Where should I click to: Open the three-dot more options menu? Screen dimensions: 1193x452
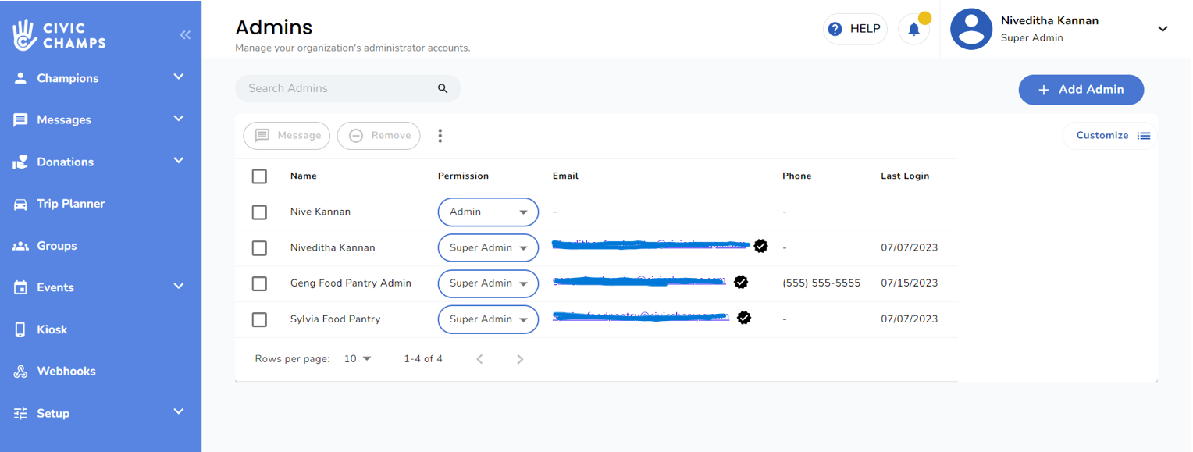[x=440, y=136]
